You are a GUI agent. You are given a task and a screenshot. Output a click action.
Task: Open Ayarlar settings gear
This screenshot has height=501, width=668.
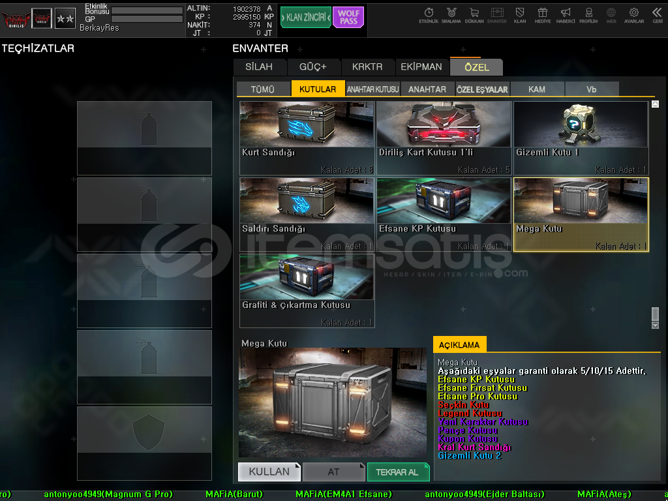pyautogui.click(x=634, y=14)
